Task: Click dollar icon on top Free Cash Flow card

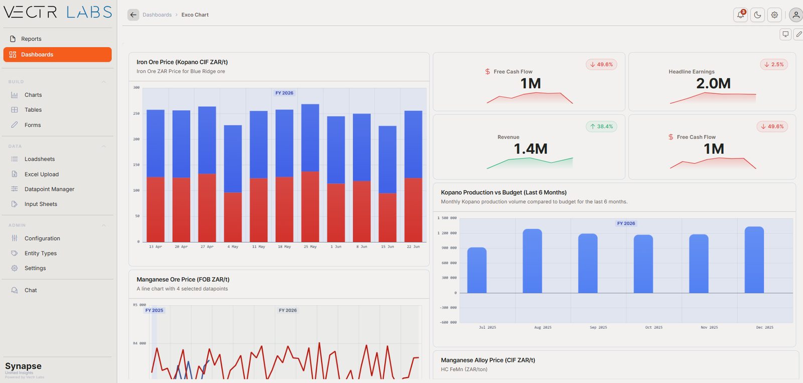Action: [487, 72]
